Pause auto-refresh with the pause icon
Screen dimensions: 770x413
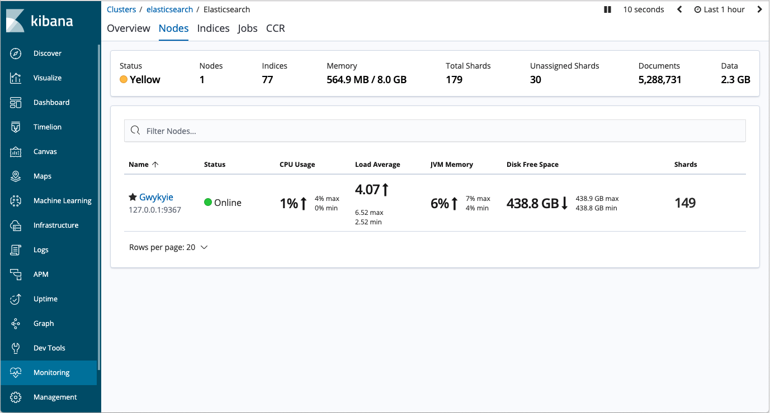(608, 9)
